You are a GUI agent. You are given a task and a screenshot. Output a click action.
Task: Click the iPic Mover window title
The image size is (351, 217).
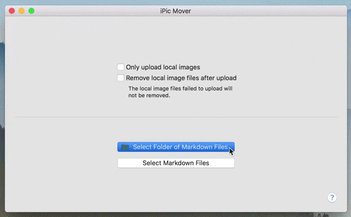tap(175, 11)
